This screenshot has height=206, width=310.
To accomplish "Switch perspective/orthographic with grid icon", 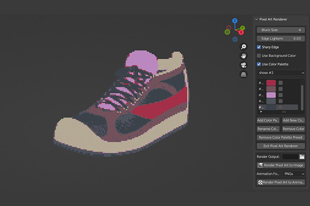I will [x=243, y=75].
